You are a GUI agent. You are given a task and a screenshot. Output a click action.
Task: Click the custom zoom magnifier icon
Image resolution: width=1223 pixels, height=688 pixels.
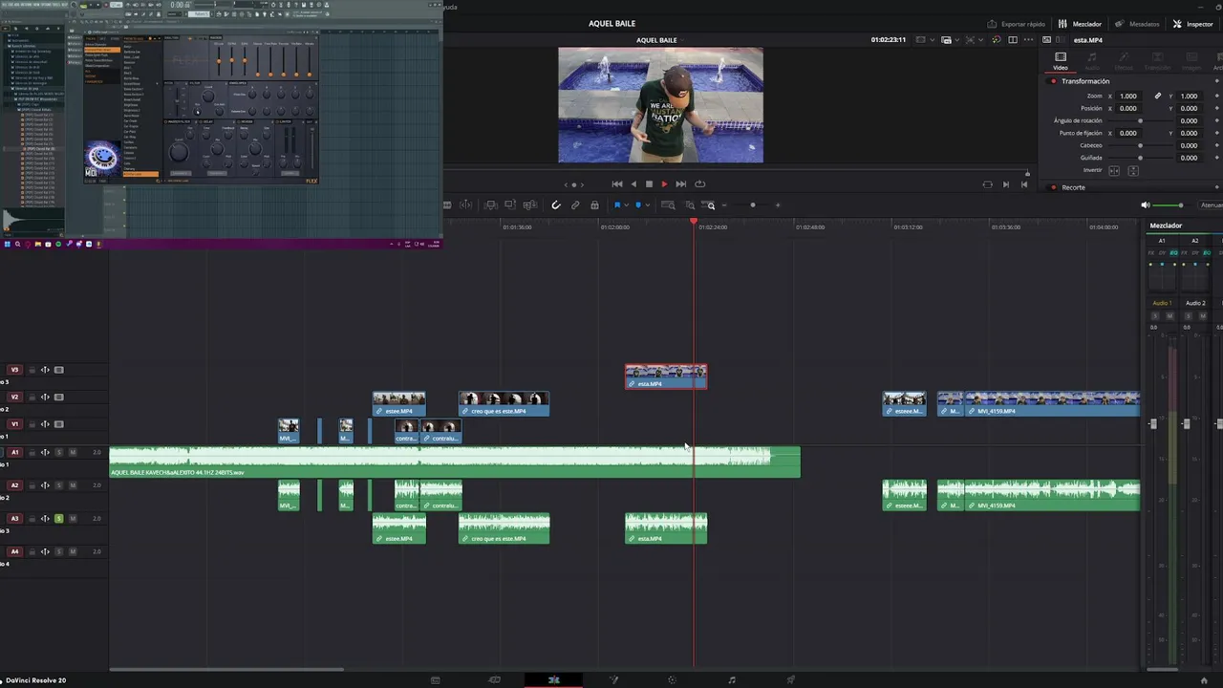click(x=710, y=204)
